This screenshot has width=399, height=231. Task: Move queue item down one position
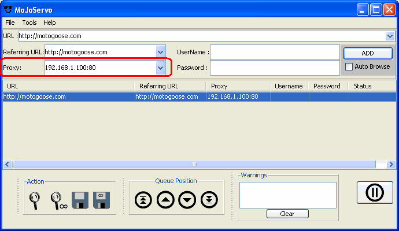pos(187,200)
